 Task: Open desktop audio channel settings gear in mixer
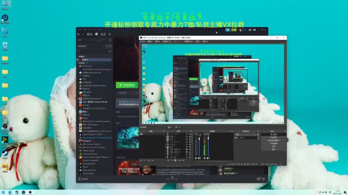pos(204,158)
